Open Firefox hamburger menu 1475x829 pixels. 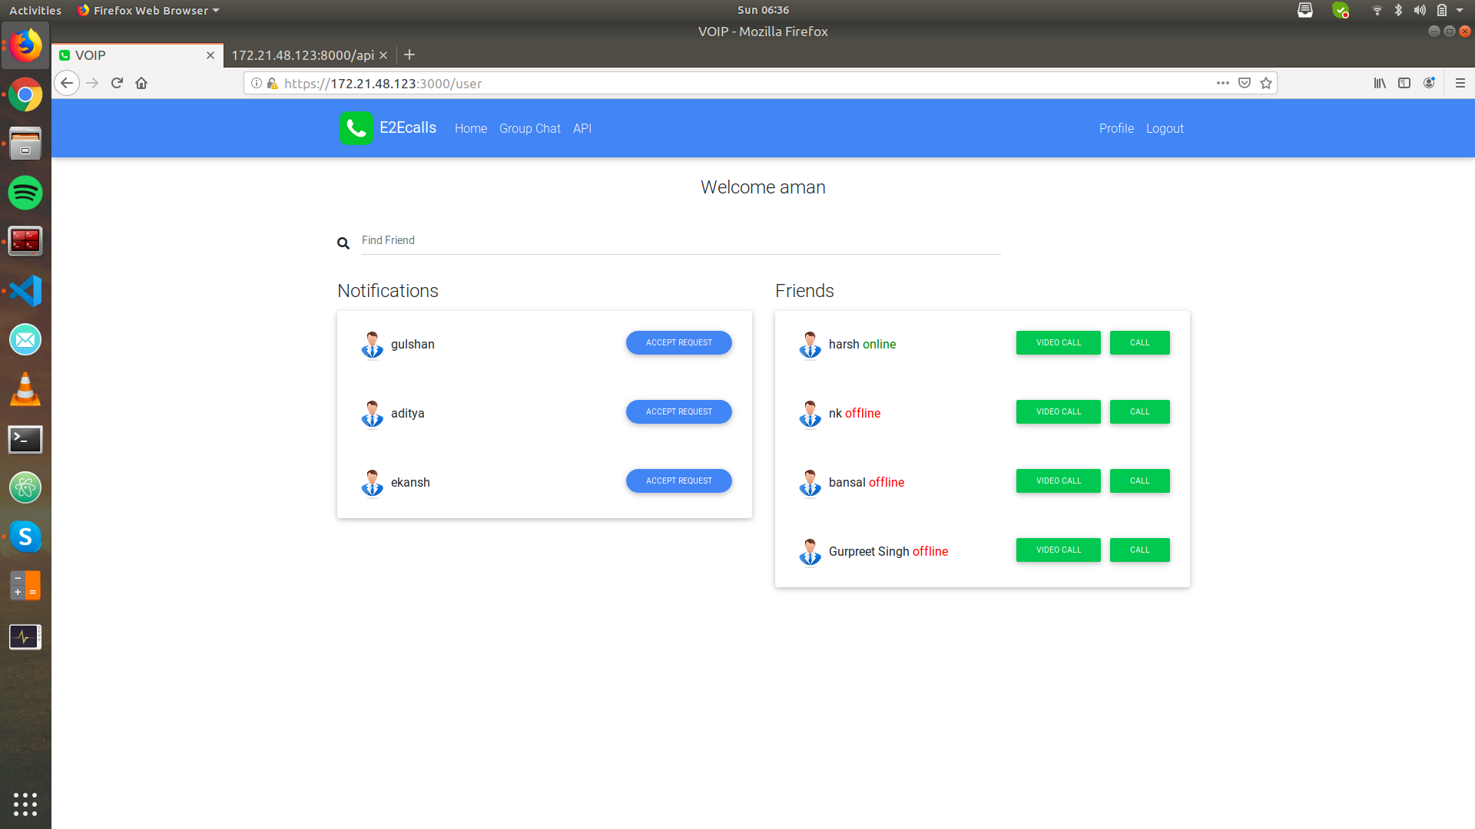1460,83
